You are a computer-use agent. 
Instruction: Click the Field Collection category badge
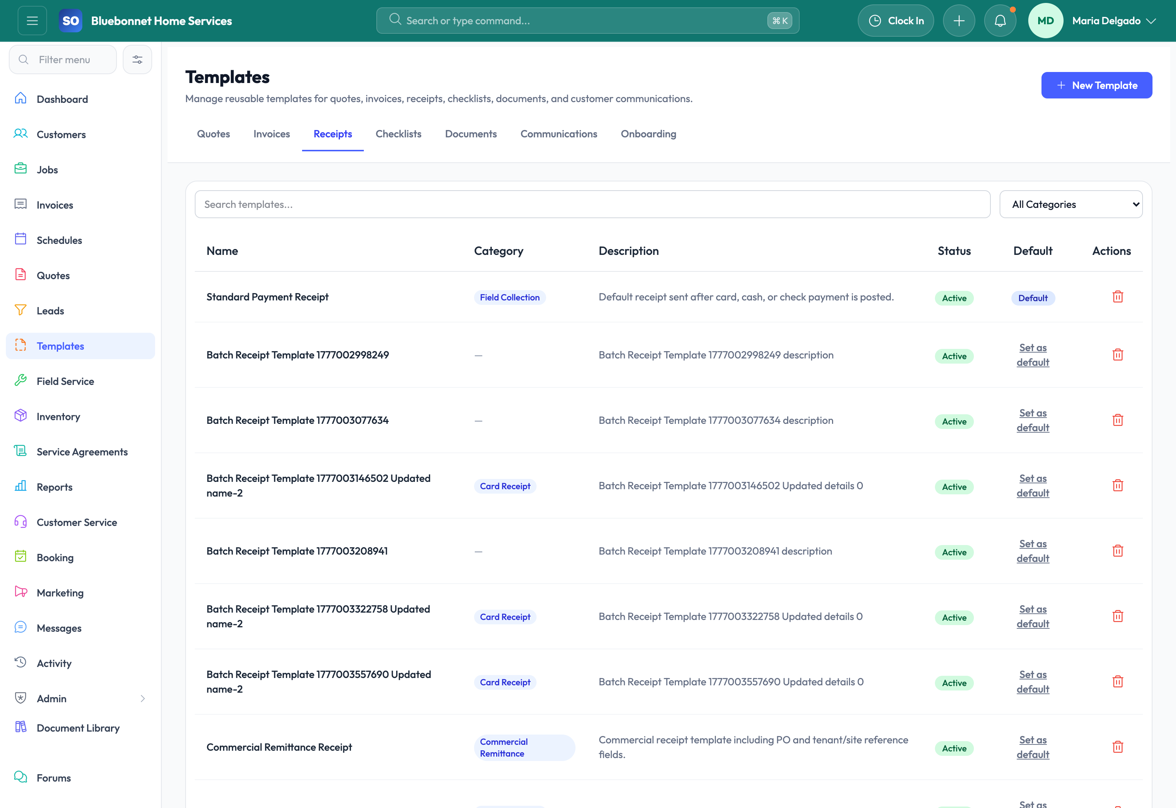point(509,298)
